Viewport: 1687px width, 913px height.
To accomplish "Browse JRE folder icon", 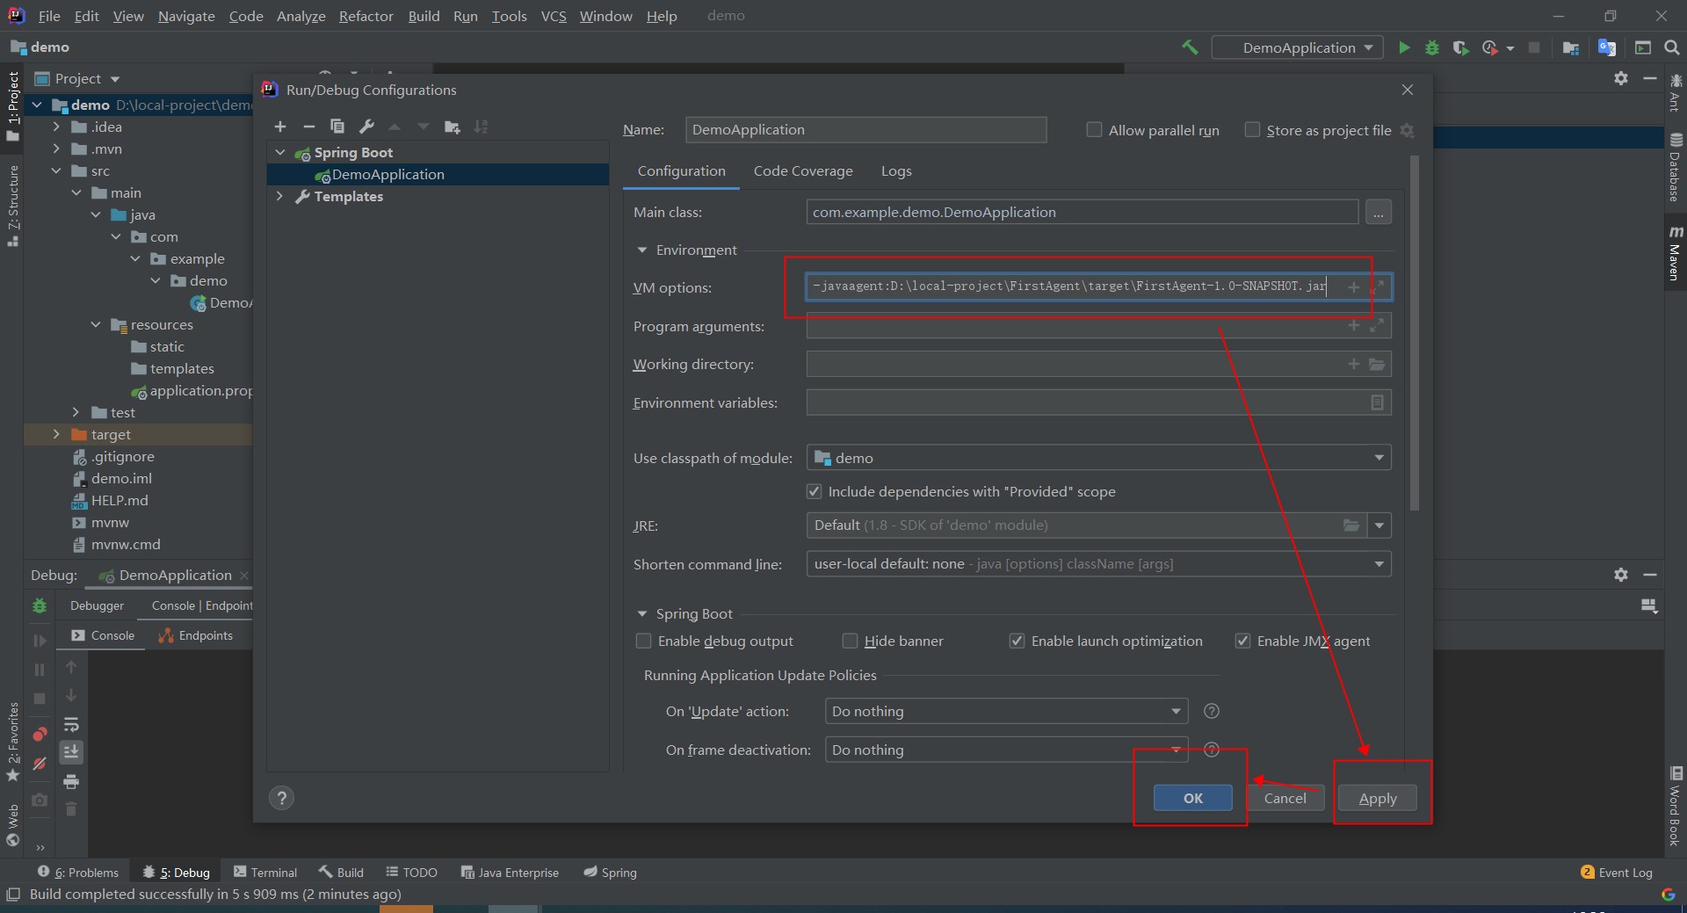I will pos(1351,525).
